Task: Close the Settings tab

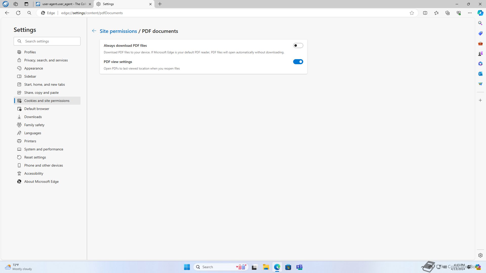Action: pyautogui.click(x=150, y=4)
